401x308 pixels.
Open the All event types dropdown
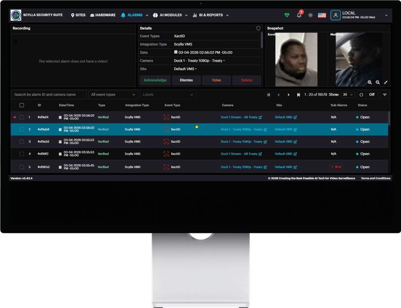[113, 95]
